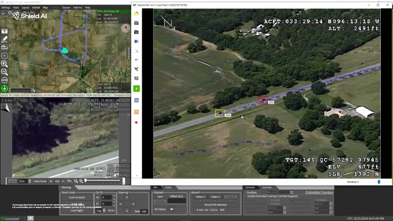
Task: Click video zoom in magnifier in EO toolbar
Action: (x=81, y=181)
